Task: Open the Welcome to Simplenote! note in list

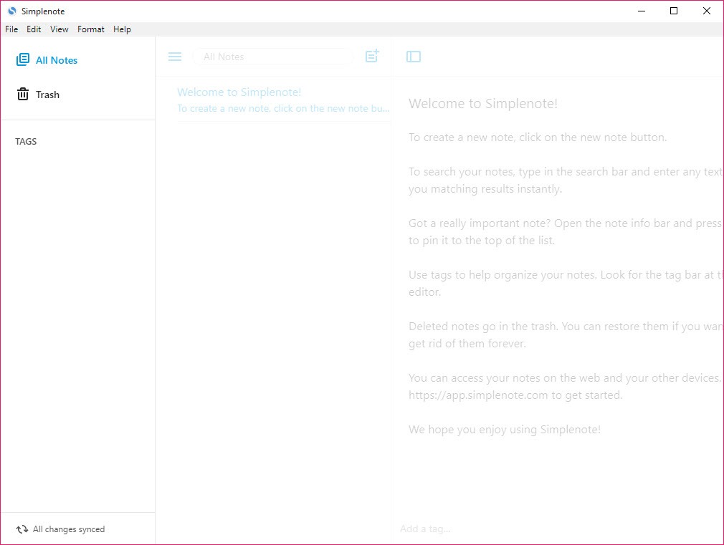Action: (283, 100)
